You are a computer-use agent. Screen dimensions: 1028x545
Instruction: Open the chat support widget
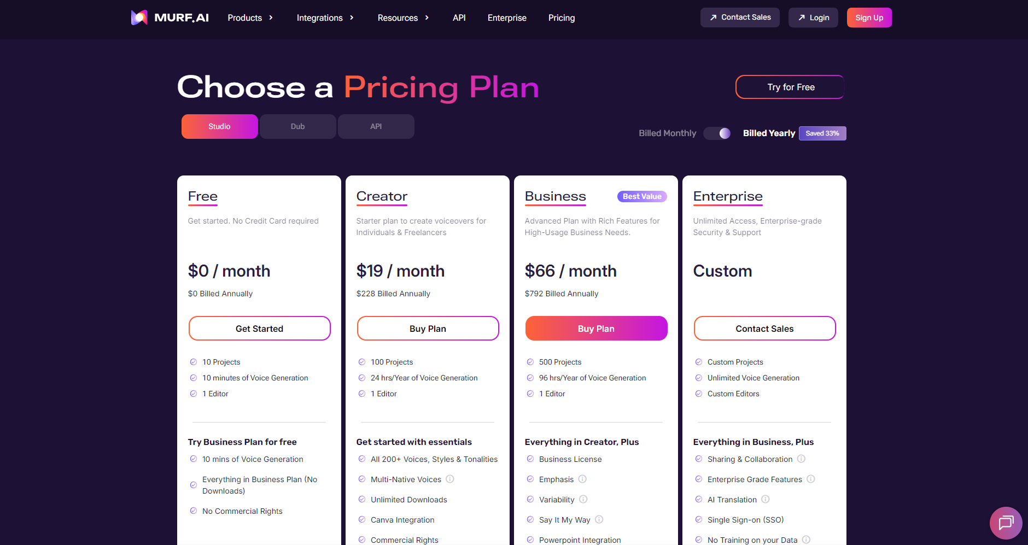pos(1006,523)
